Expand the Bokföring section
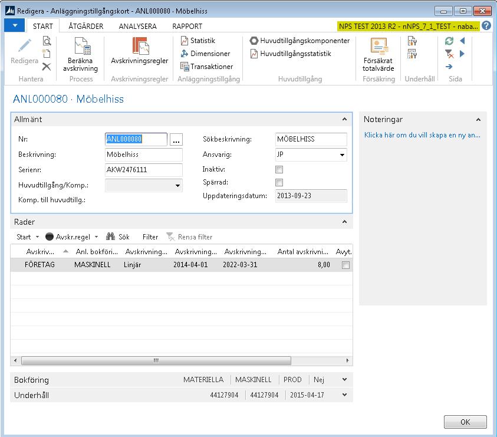This screenshot has width=497, height=437. click(344, 380)
